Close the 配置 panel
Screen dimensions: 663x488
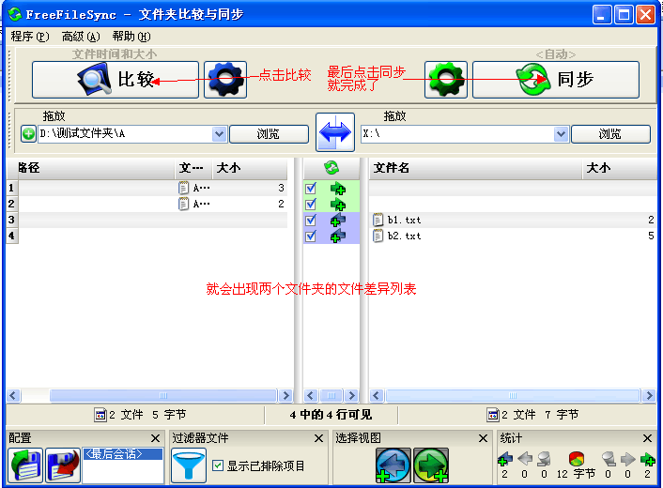(155, 438)
